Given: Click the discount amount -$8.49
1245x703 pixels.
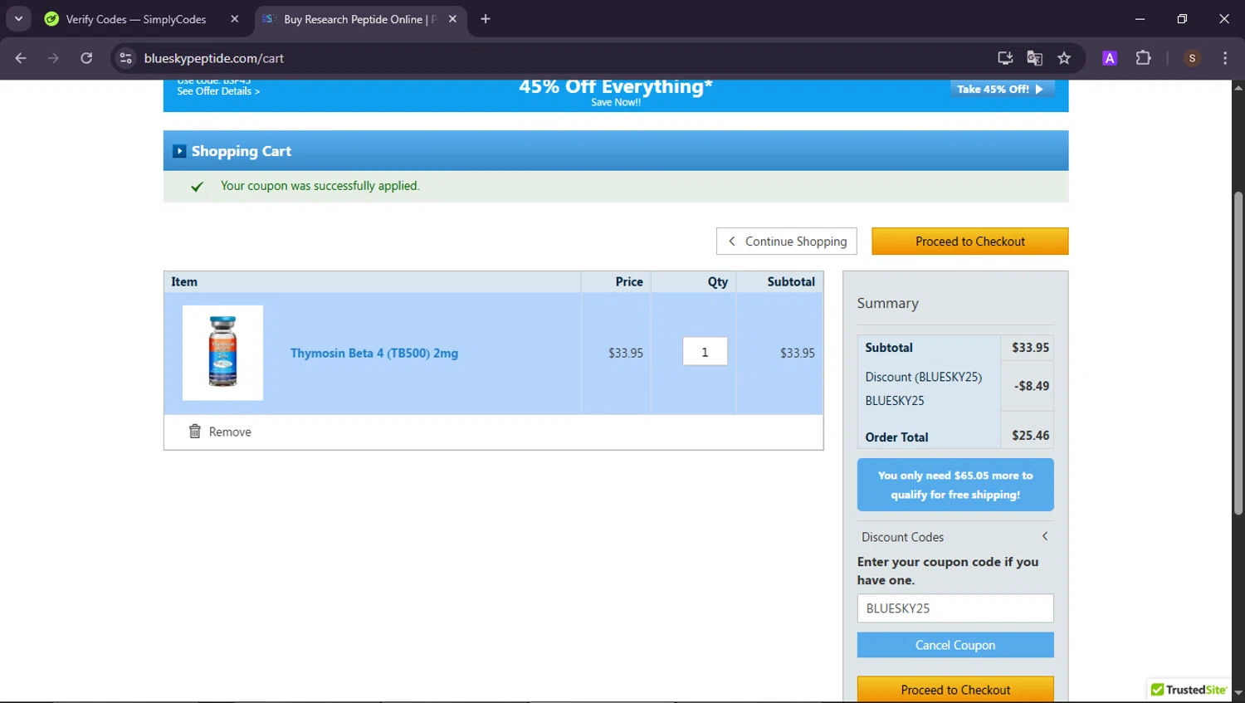Looking at the screenshot, I should (1032, 386).
